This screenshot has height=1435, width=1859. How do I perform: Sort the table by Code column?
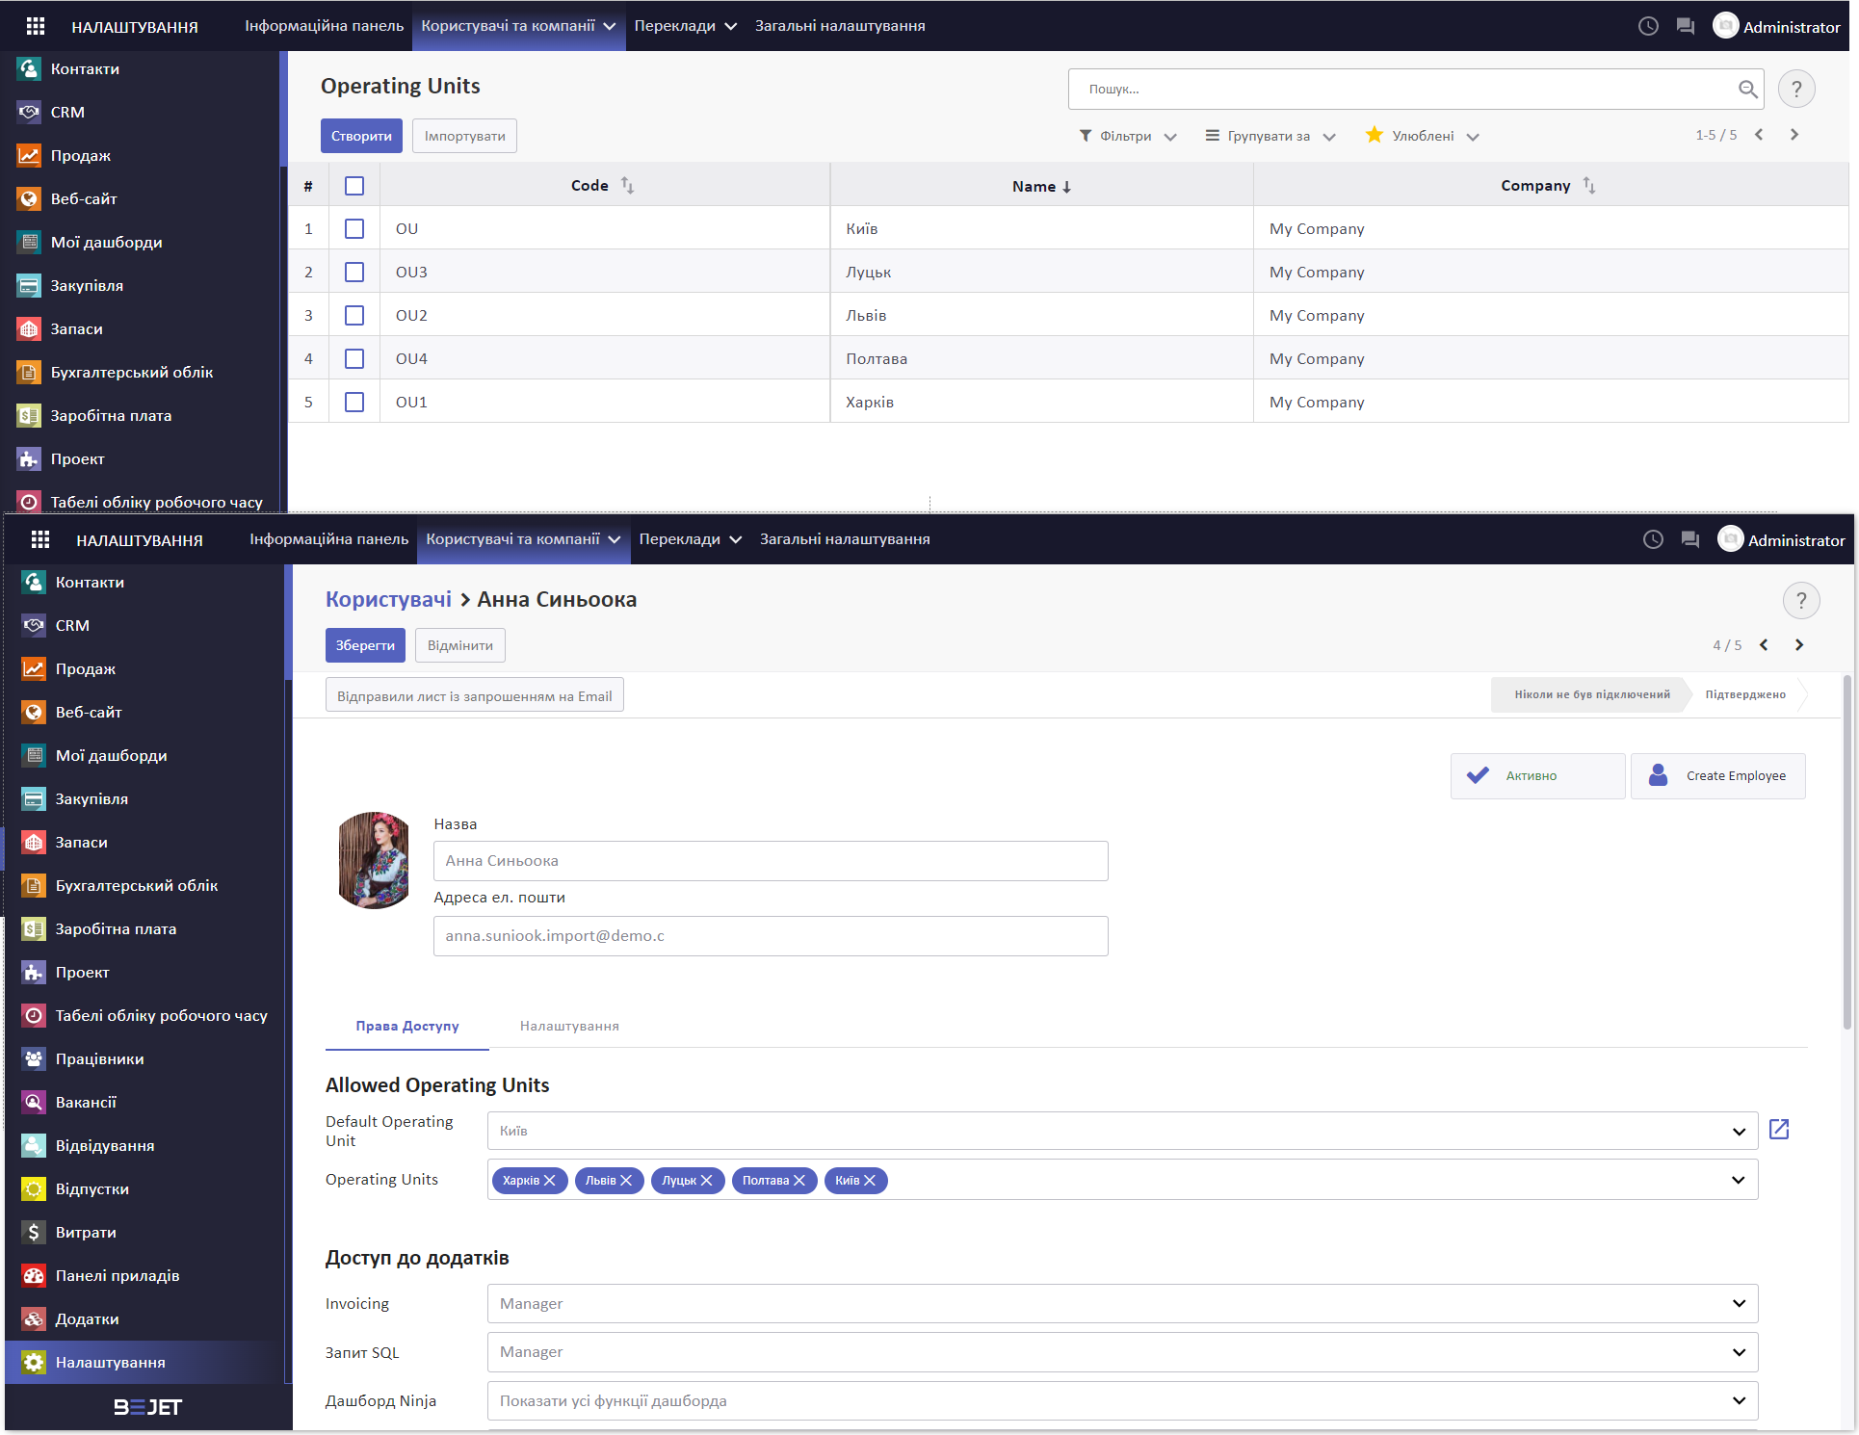pyautogui.click(x=602, y=185)
